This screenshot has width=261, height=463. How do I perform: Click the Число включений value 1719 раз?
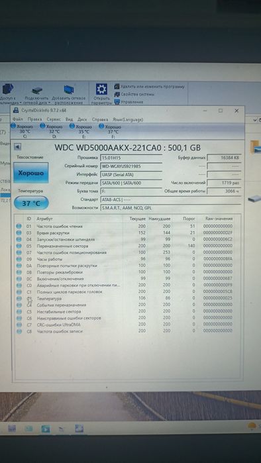point(224,183)
